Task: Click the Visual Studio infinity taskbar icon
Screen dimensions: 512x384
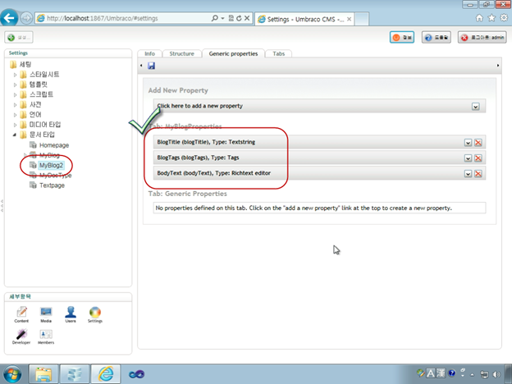Action: coord(136,374)
